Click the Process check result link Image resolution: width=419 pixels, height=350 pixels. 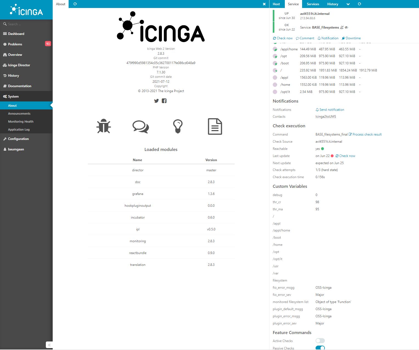tap(367, 134)
